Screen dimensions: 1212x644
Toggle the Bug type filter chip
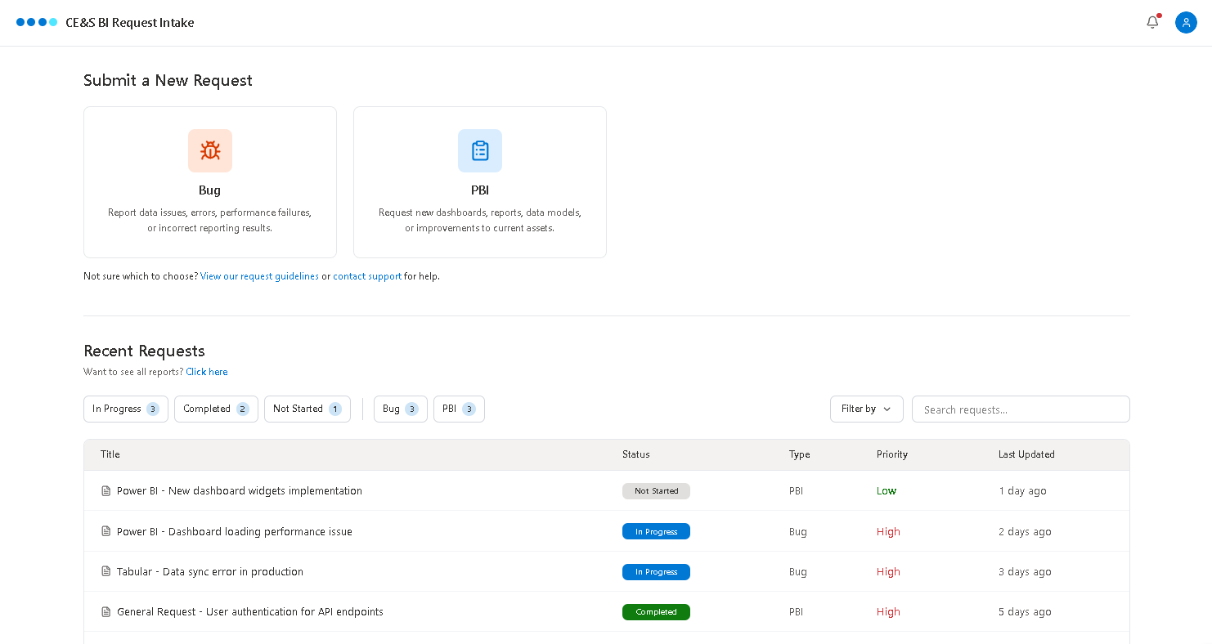tap(401, 409)
